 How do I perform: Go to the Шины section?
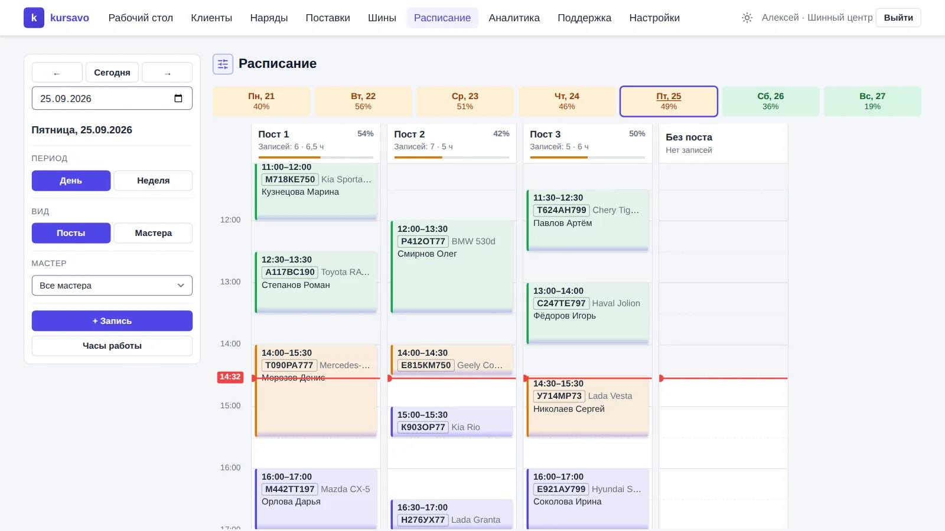click(382, 18)
